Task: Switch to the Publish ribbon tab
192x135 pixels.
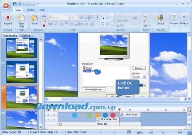Action: tap(31, 10)
